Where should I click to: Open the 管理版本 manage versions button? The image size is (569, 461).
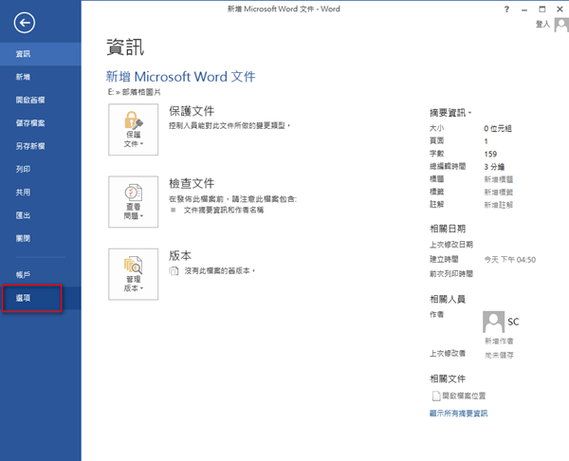pos(133,274)
